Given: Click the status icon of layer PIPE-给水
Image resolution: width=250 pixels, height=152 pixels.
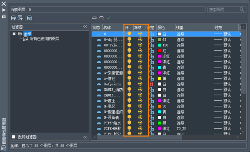Looking at the screenshot, I should [99, 123].
